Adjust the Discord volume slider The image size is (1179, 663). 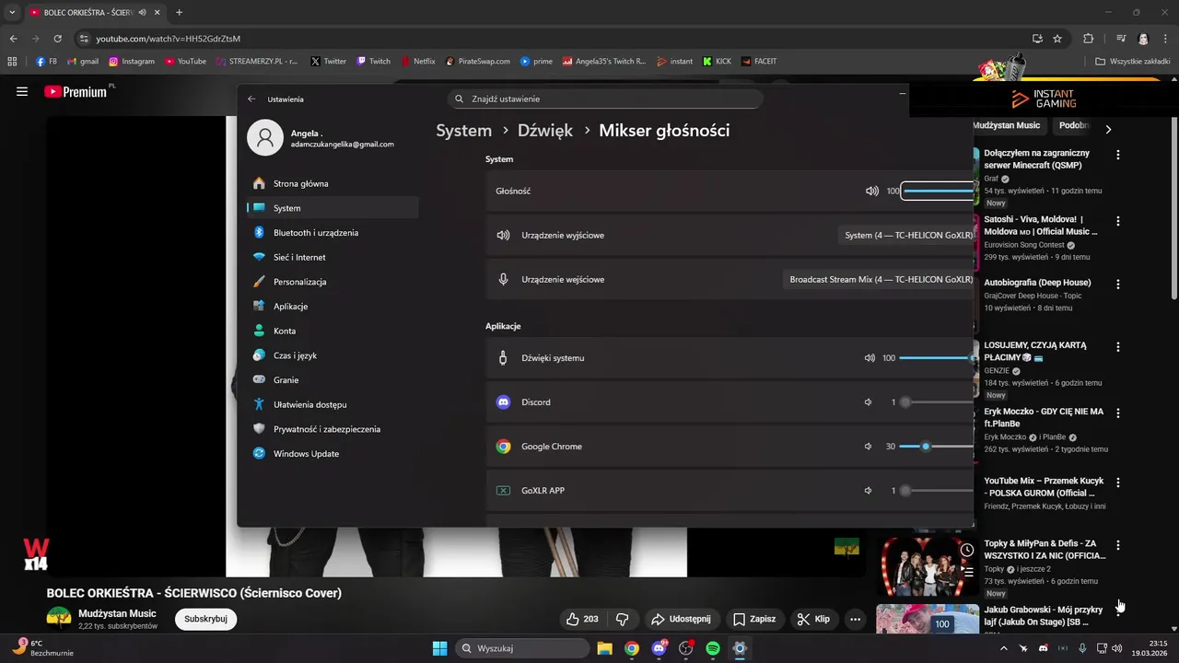pos(936,402)
